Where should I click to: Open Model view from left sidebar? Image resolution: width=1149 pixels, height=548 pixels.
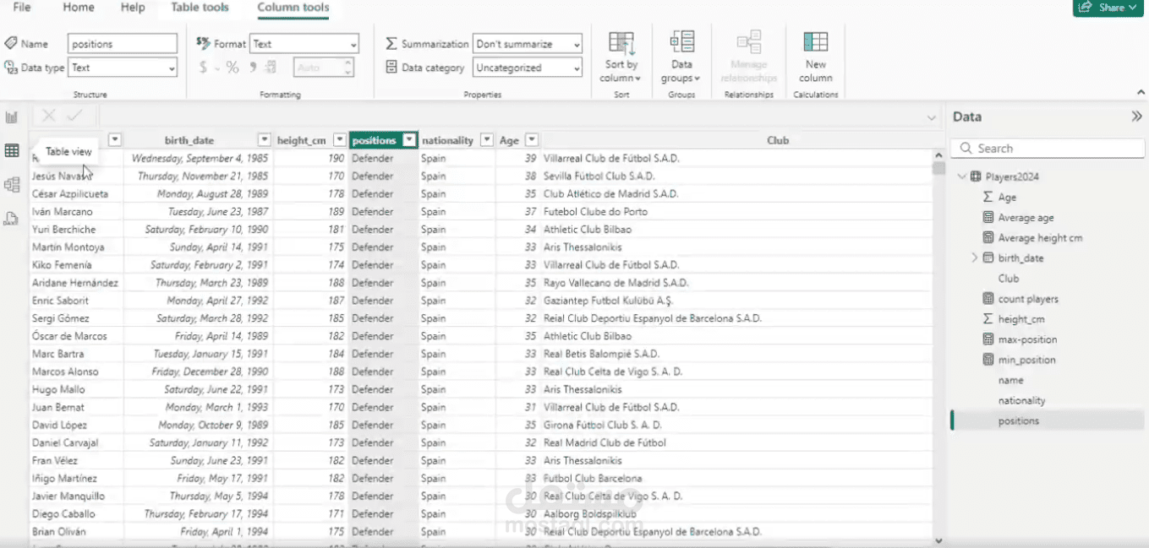pos(12,185)
